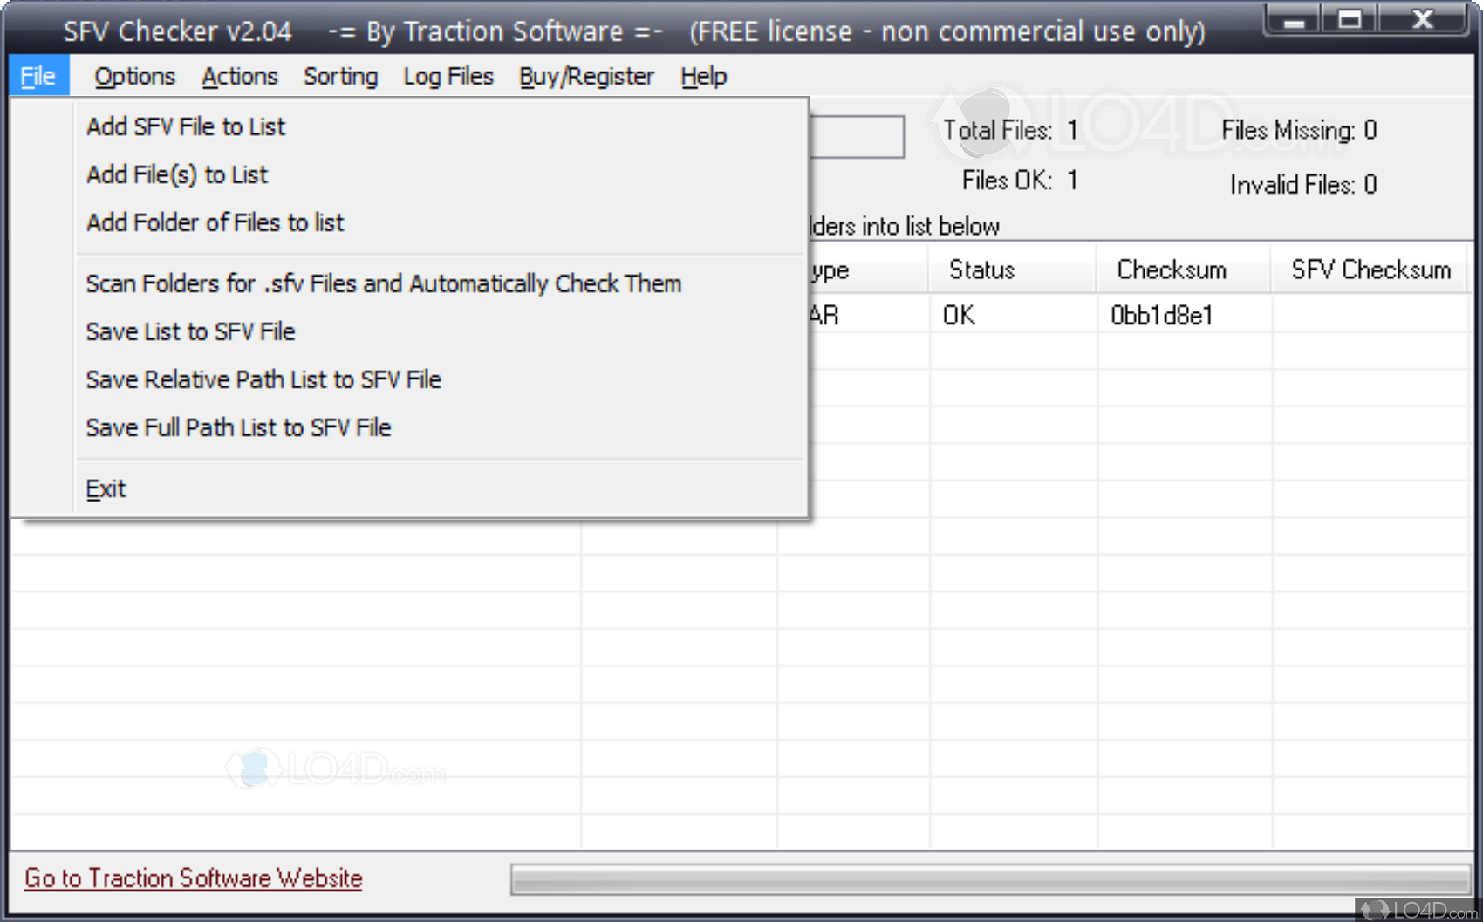
Task: Click the Files Missing: 0 counter
Action: (1299, 131)
